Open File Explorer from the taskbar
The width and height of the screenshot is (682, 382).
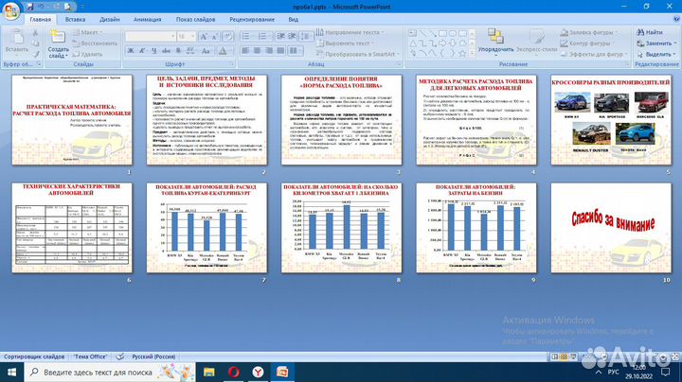(x=209, y=372)
